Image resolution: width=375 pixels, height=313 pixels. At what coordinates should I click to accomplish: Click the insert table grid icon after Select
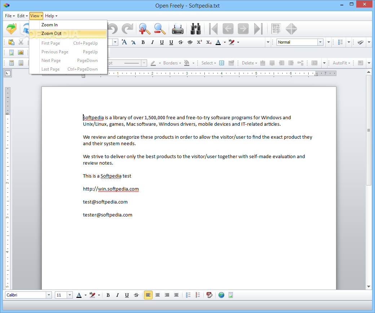pos(222,63)
